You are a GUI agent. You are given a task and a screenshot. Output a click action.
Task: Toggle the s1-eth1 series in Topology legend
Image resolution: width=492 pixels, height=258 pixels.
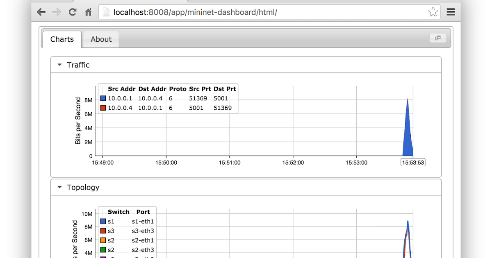pos(103,221)
